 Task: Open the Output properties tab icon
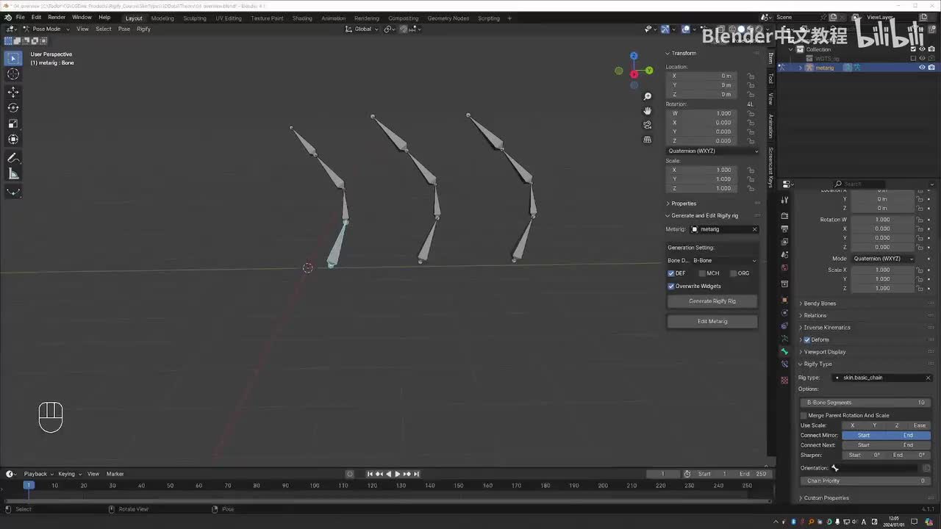pyautogui.click(x=784, y=229)
